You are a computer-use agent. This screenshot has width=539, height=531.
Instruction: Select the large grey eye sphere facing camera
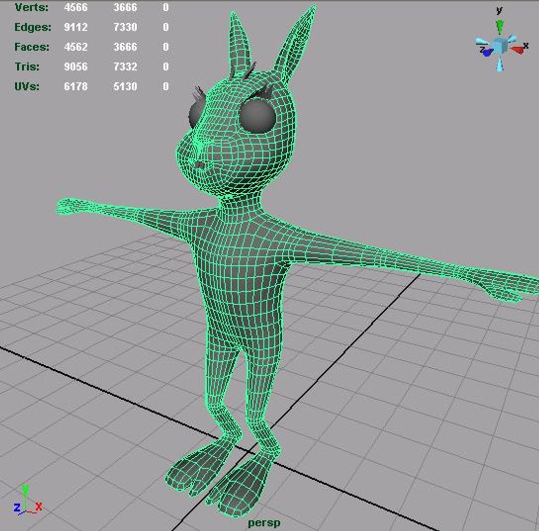coord(258,116)
